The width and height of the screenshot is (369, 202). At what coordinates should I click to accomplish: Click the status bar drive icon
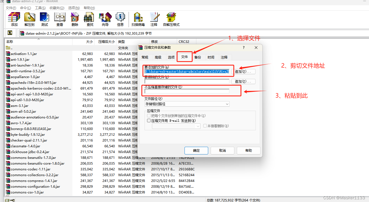pos(7,200)
